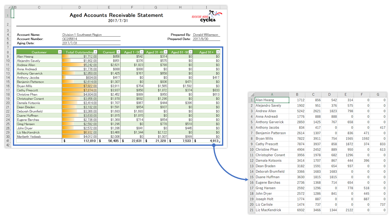Click the $417 Aged 91+ cell for Anthony Jacobs
This screenshot has height=220, width=392.
click(207, 78)
